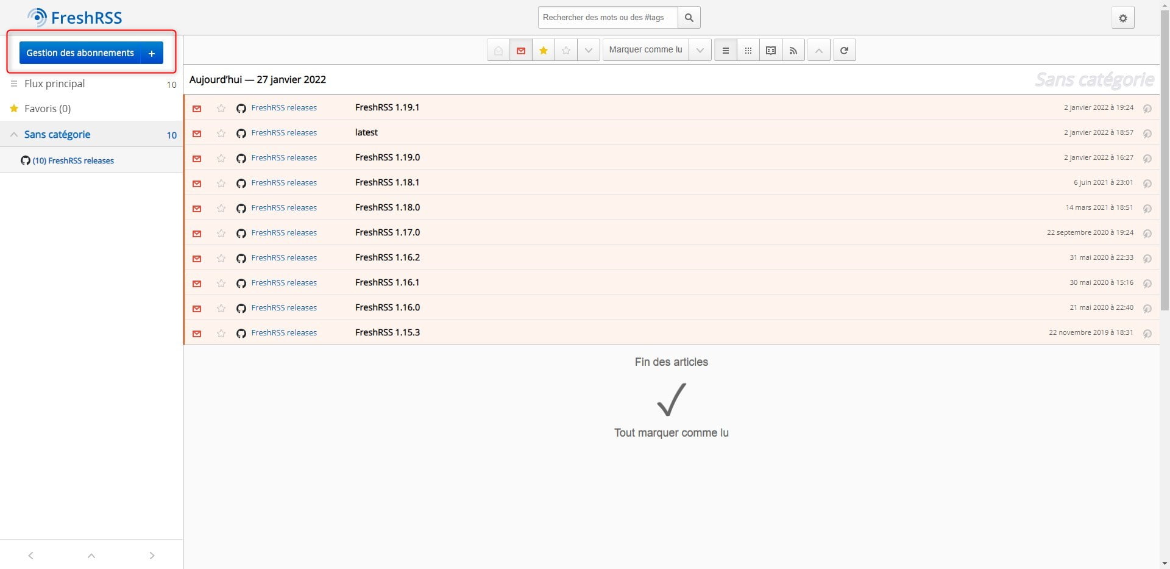Jump up using sidebar footer up arrow
The image size is (1170, 569).
coord(91,555)
